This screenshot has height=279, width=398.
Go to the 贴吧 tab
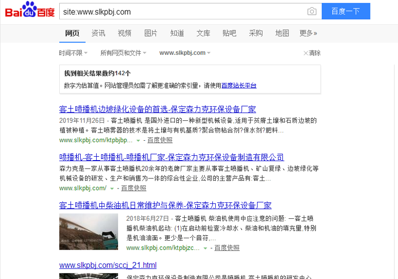coord(230,33)
